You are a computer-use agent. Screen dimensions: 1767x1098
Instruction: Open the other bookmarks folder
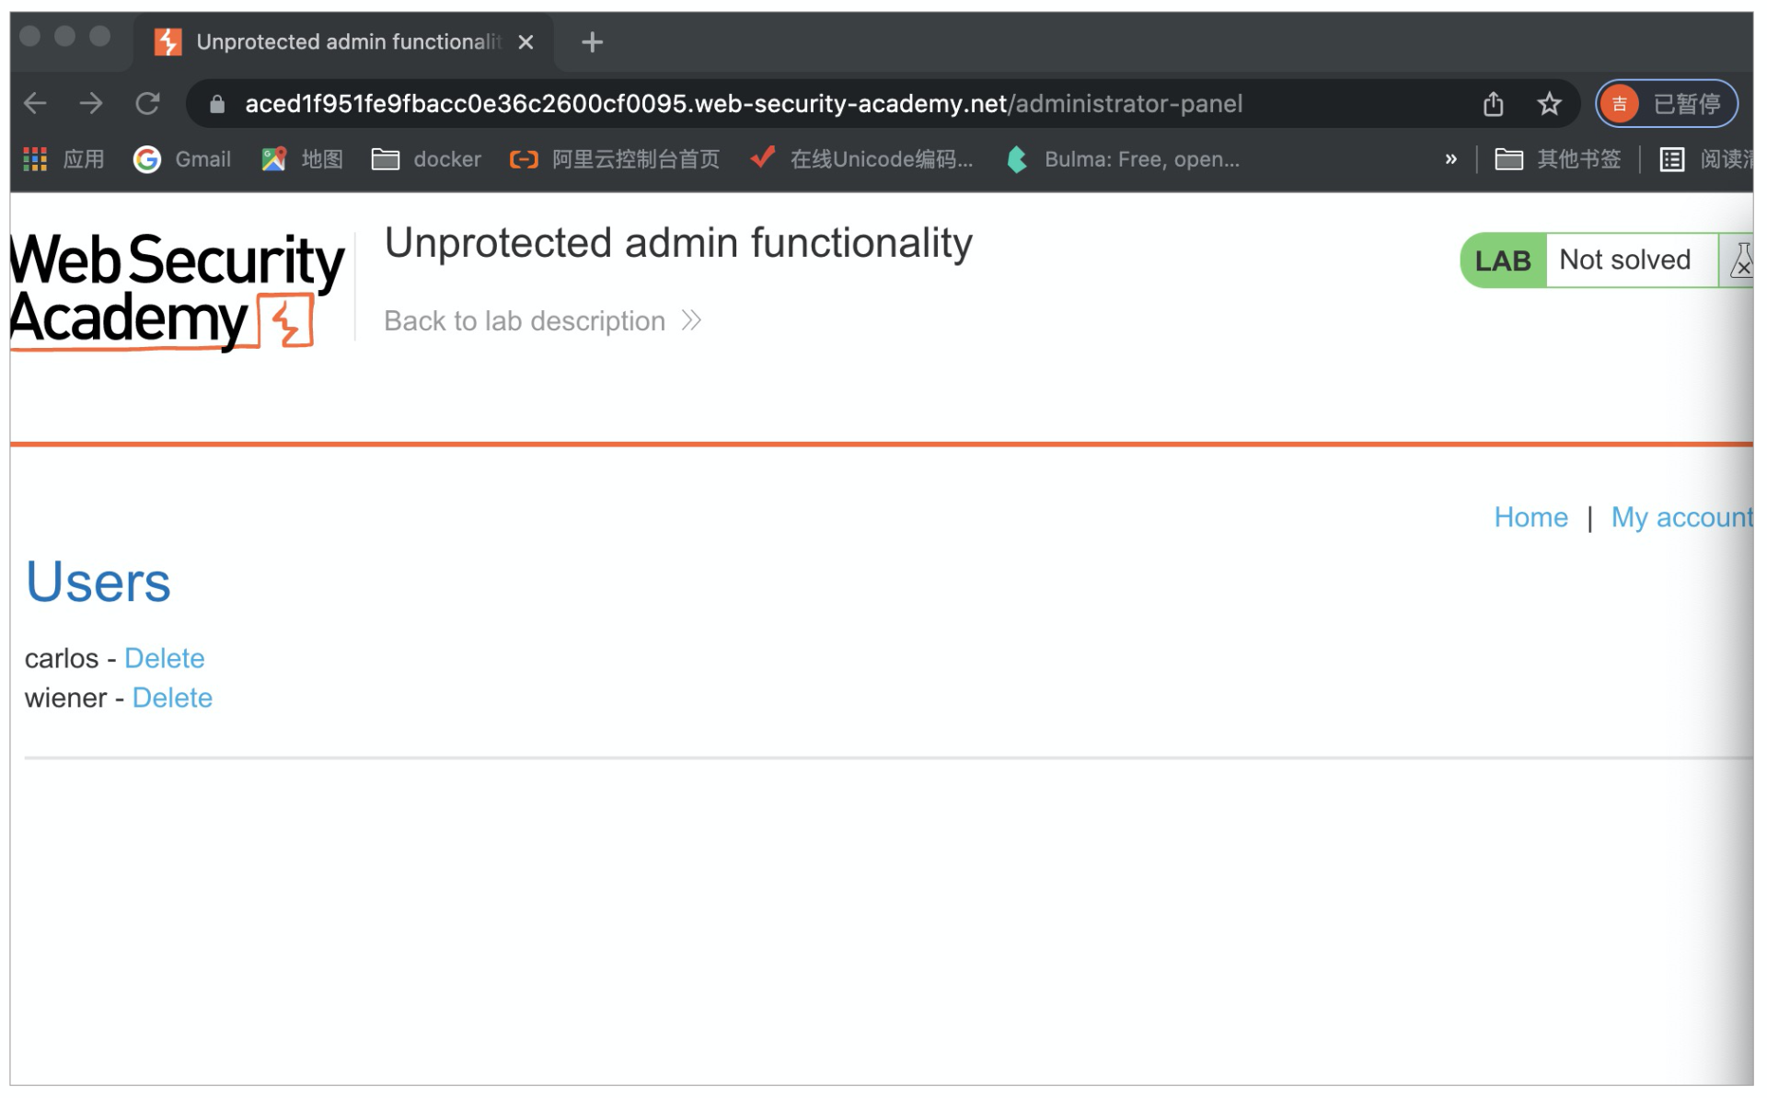point(1558,159)
